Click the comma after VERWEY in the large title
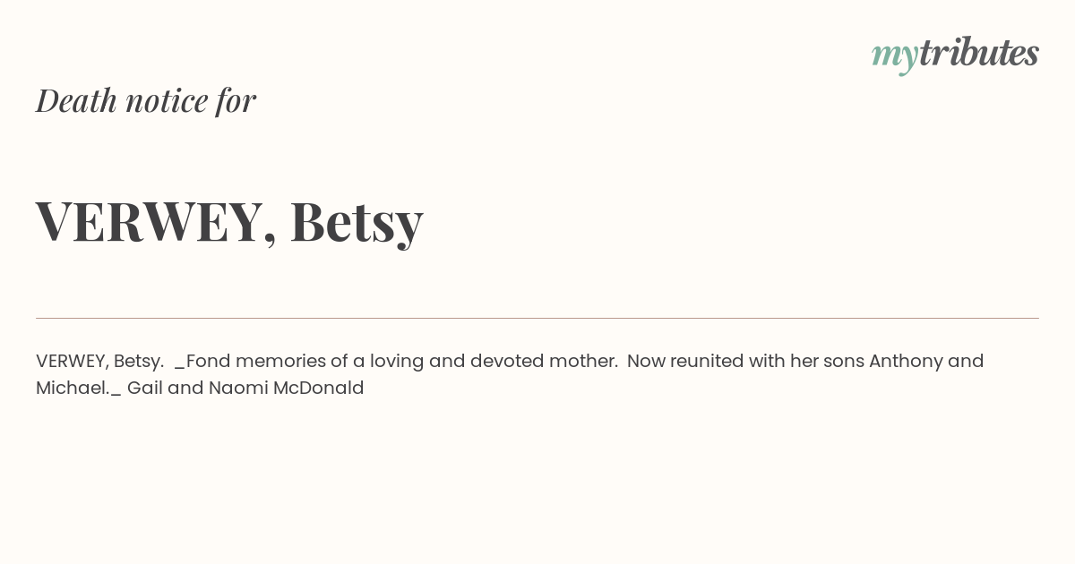The height and width of the screenshot is (564, 1075). [x=270, y=240]
